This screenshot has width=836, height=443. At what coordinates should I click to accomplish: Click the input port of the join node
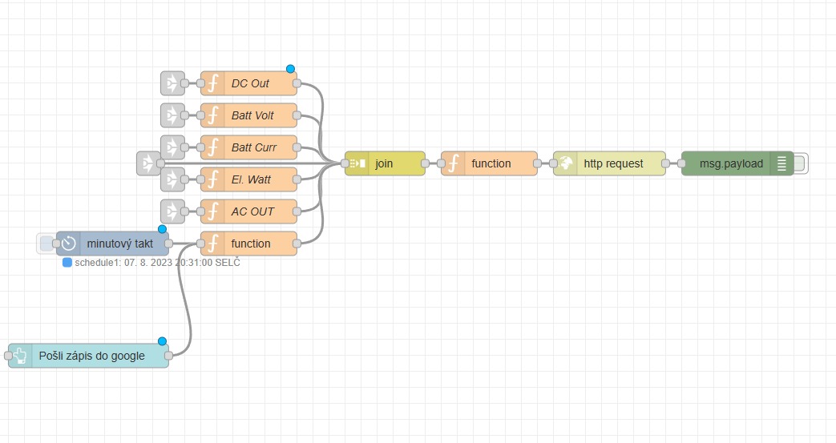coord(345,163)
